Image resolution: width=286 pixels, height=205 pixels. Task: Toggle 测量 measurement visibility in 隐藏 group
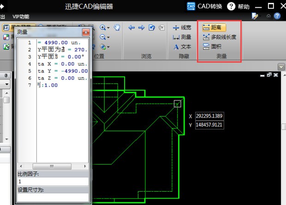click(182, 37)
